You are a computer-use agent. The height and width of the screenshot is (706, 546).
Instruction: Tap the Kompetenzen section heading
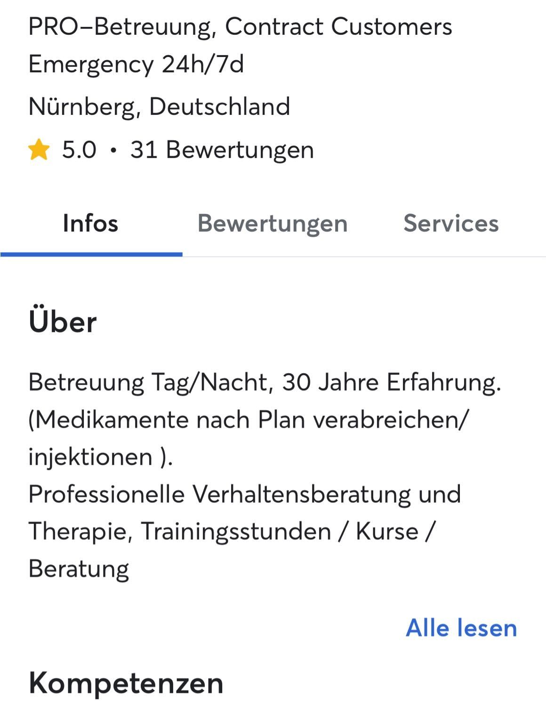point(126,683)
